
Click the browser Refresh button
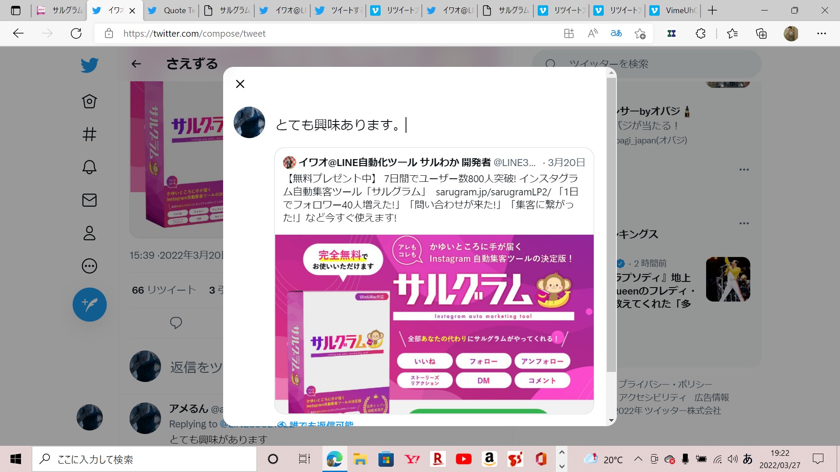[x=76, y=34]
